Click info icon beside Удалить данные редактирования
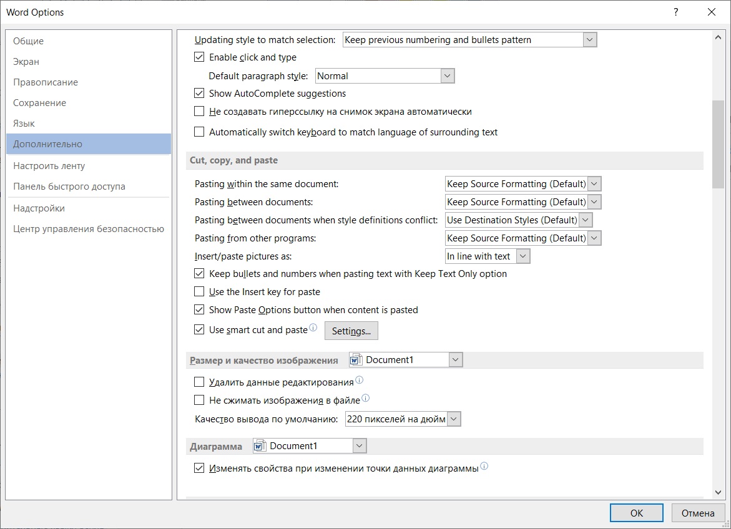This screenshot has width=731, height=529. point(359,380)
